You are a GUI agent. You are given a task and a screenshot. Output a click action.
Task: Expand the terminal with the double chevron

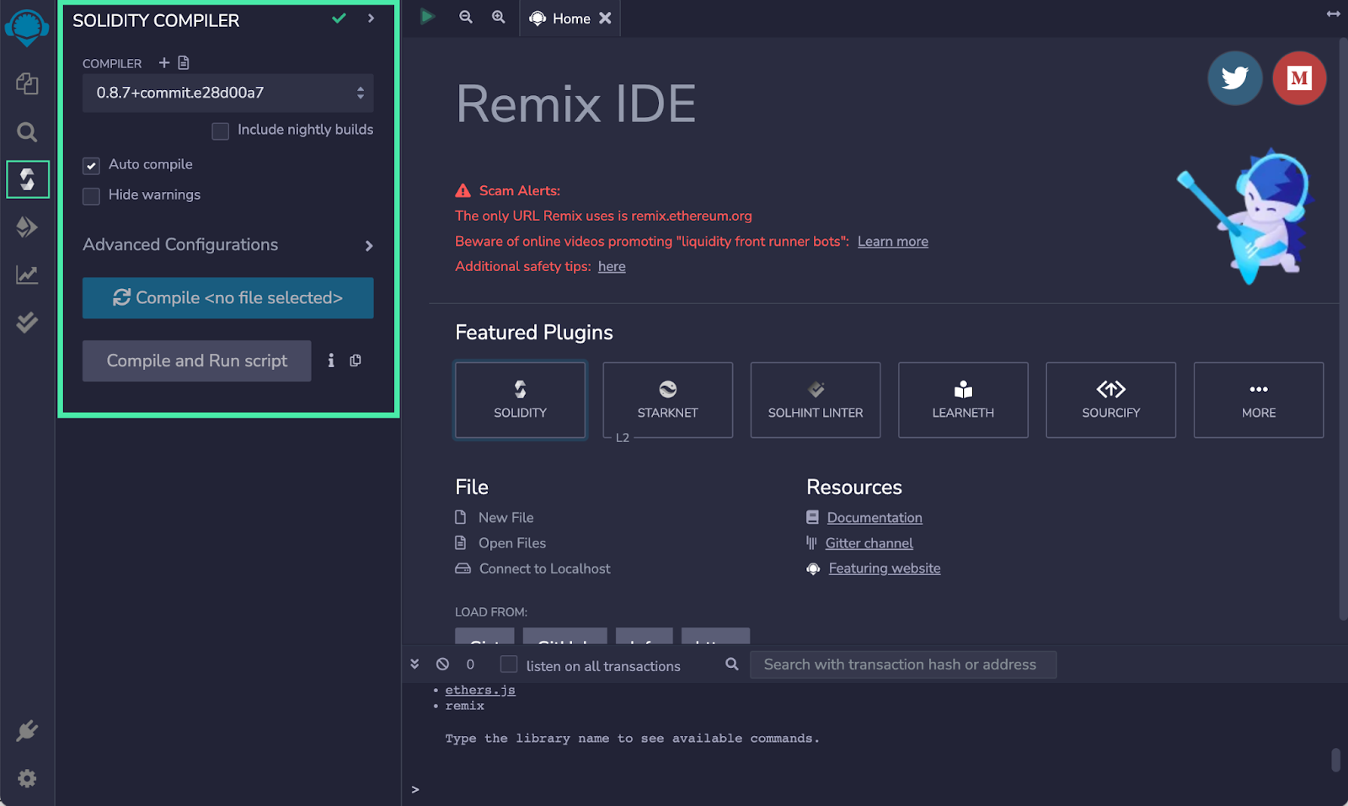[415, 664]
